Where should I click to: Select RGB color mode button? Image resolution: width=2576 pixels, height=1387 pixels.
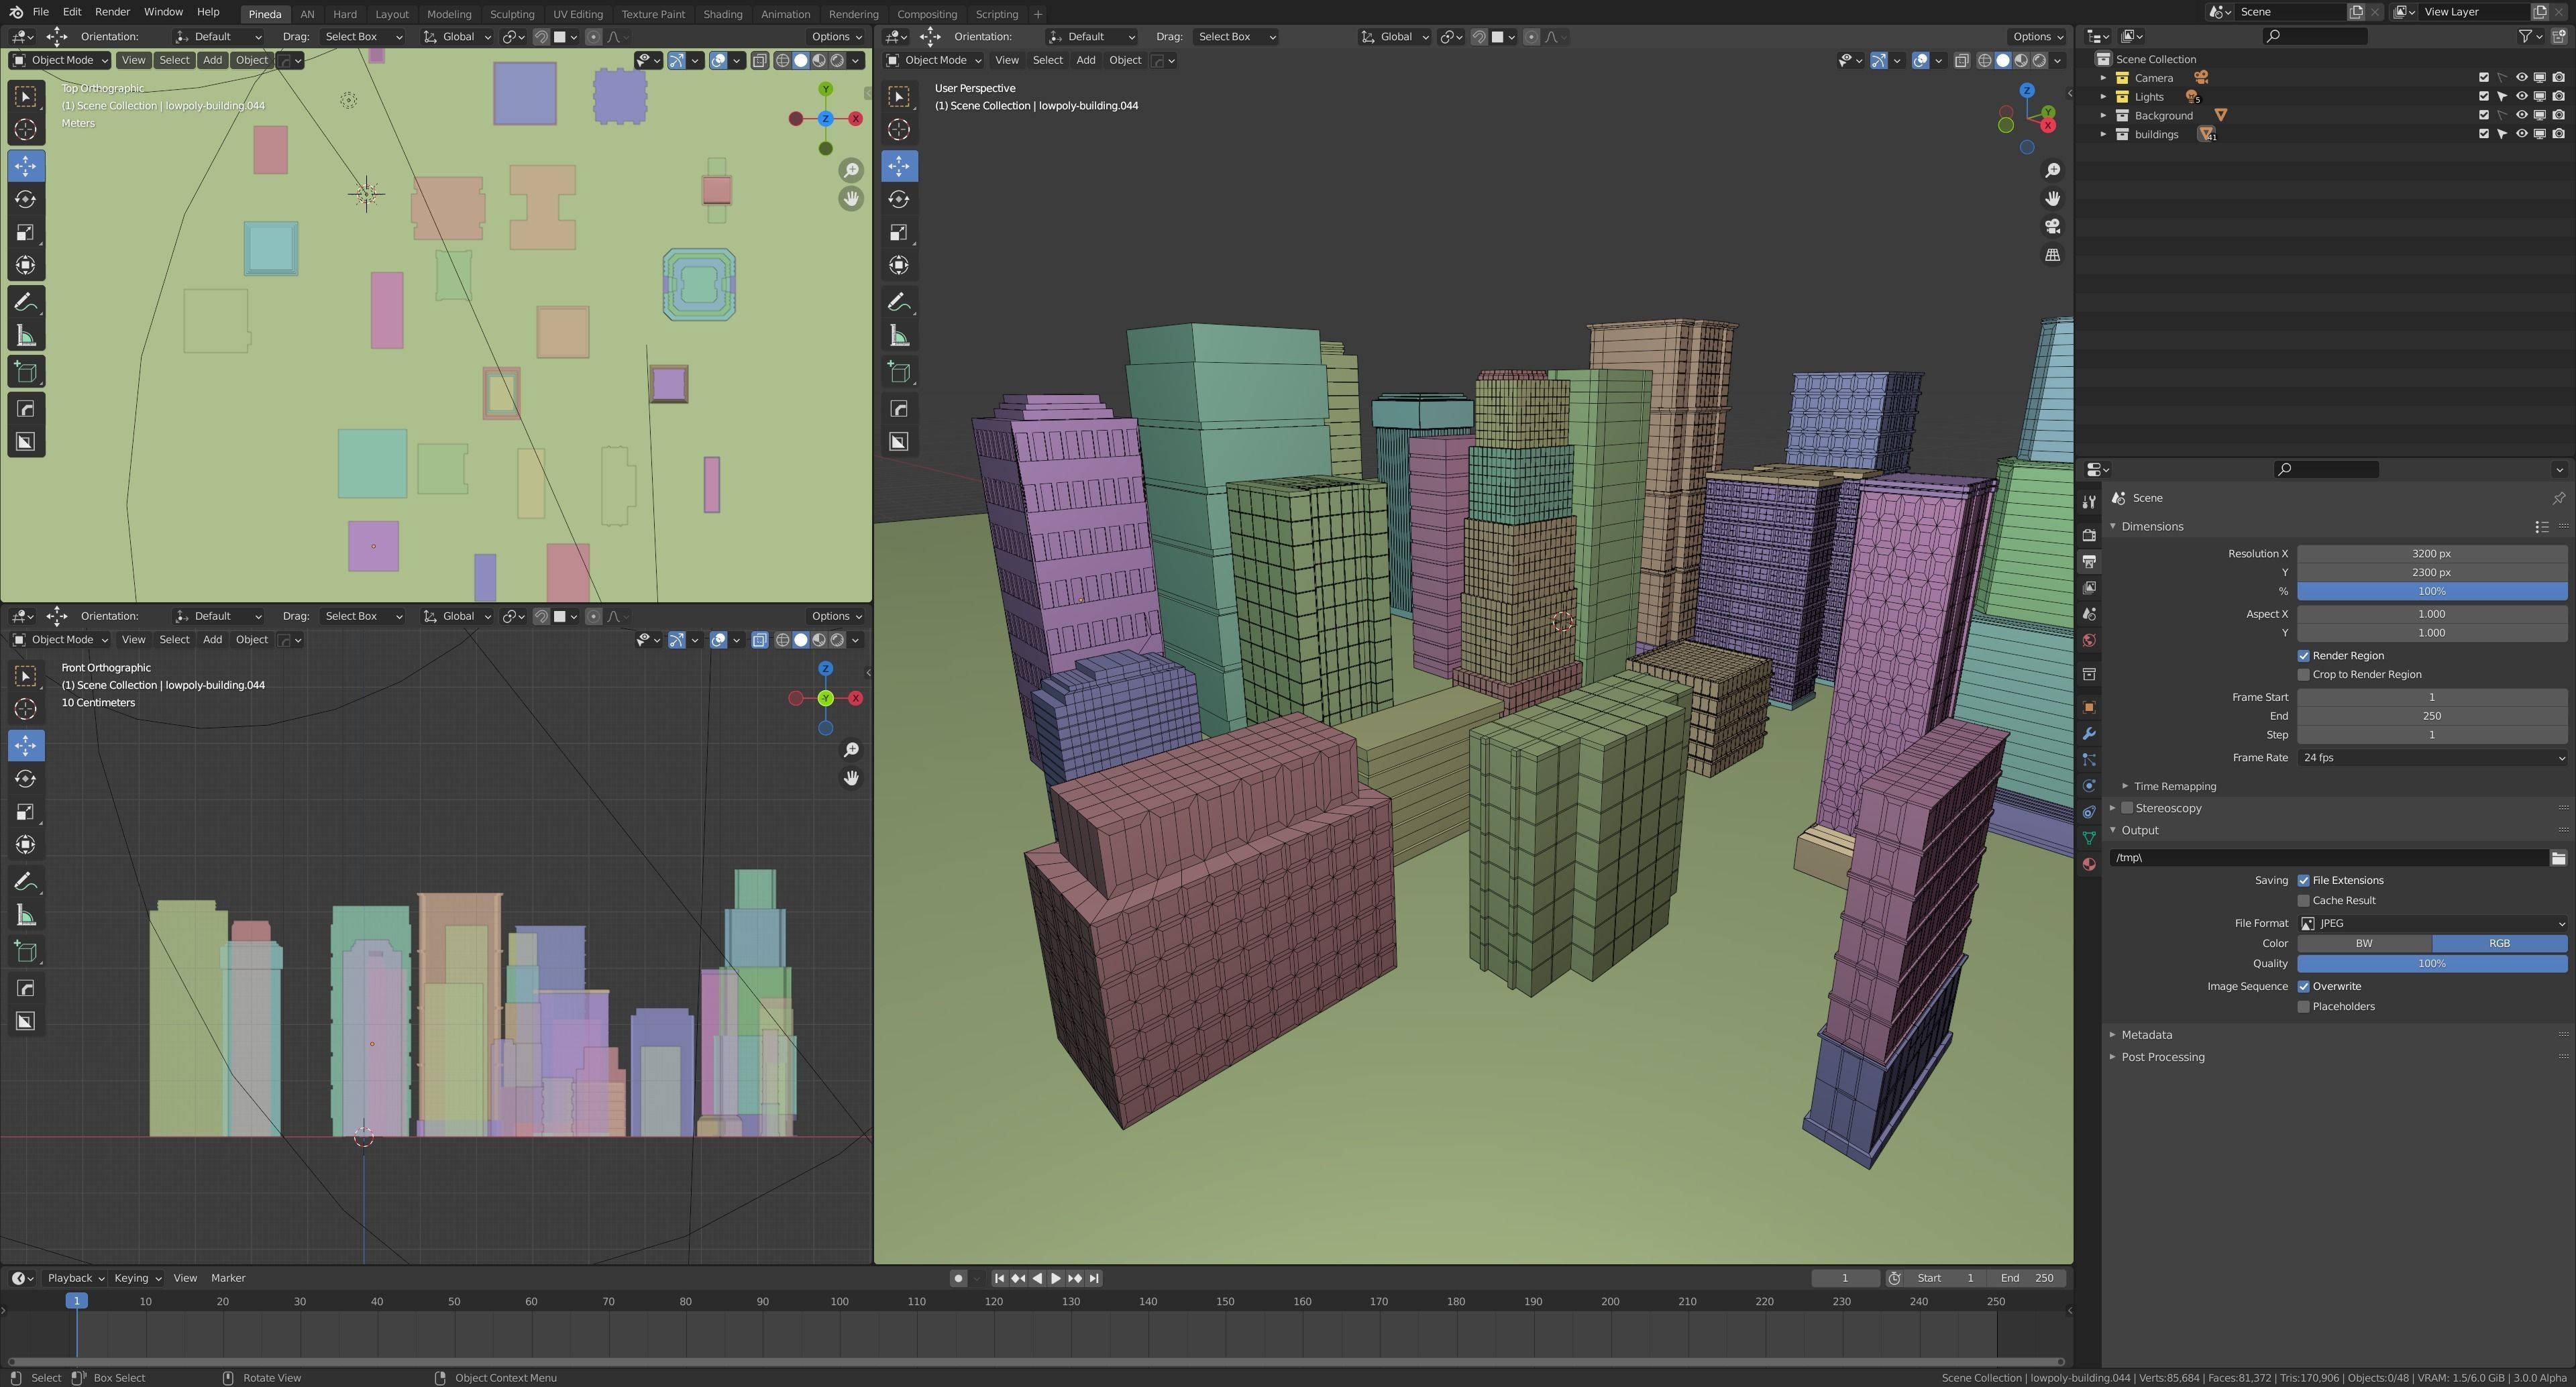[x=2499, y=944]
